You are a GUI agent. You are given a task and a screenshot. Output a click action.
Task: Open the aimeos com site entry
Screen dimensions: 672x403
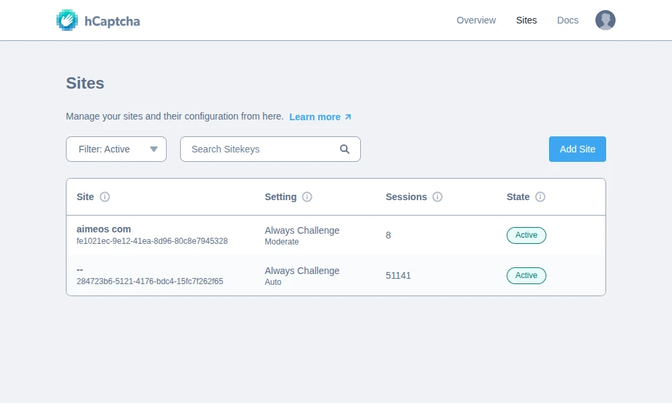point(103,229)
